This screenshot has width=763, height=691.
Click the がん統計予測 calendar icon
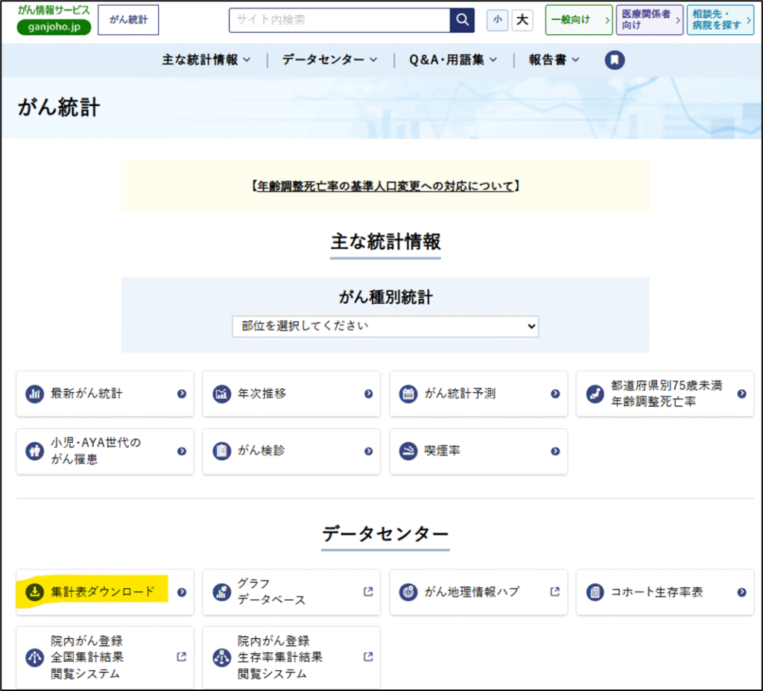(408, 394)
